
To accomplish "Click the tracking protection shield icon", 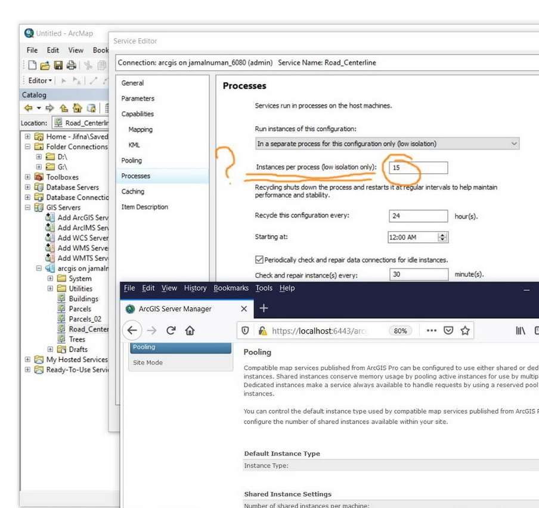I will click(245, 331).
